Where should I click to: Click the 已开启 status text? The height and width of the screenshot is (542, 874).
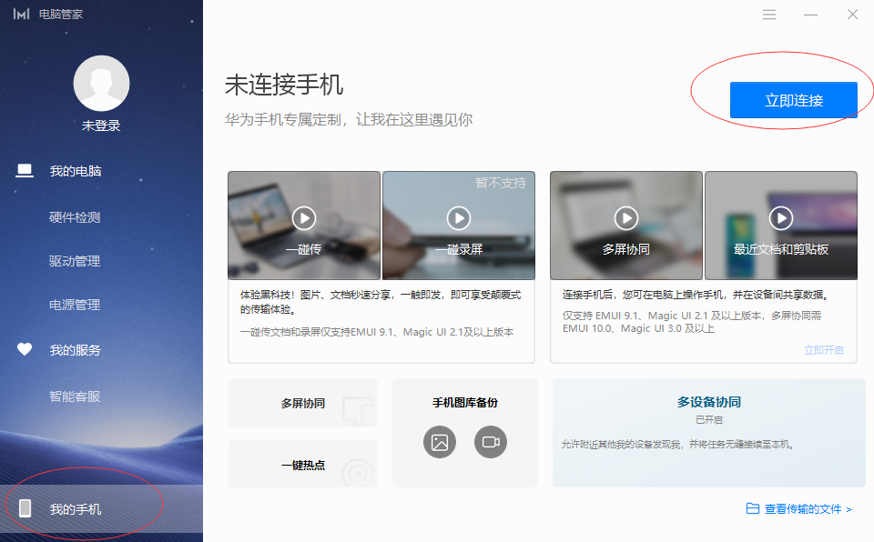[x=709, y=419]
